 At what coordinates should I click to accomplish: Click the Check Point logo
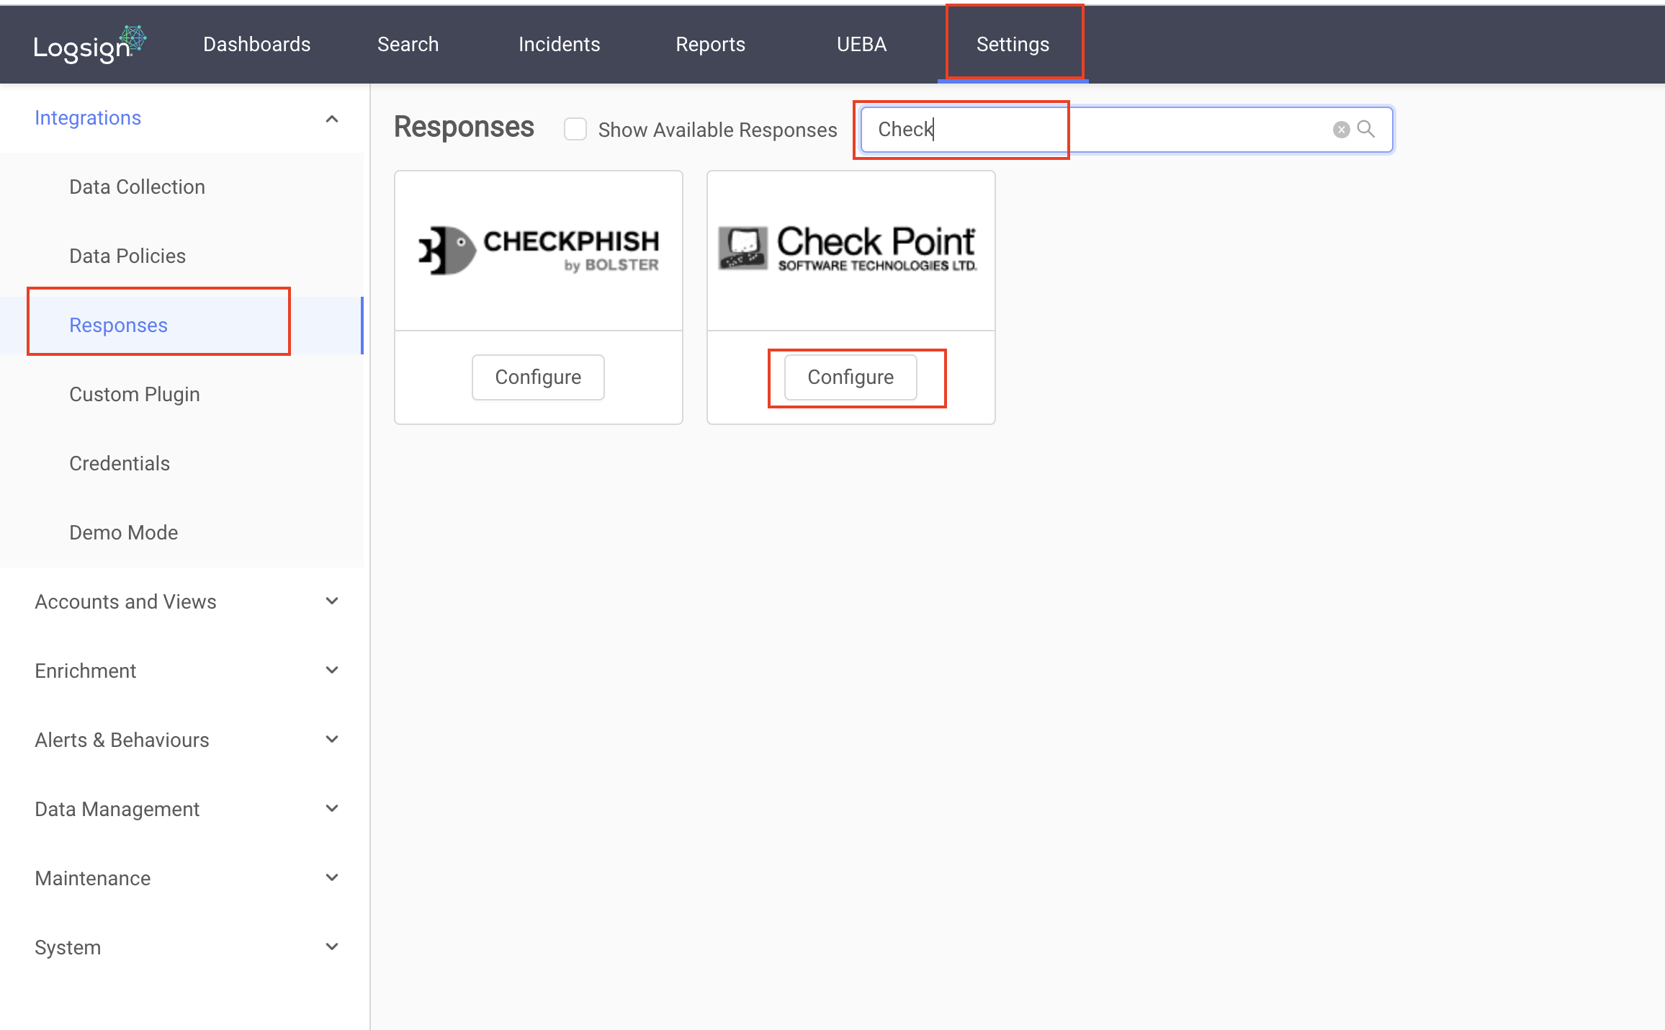pos(848,248)
